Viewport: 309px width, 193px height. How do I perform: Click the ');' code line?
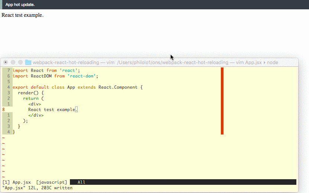pos(25,121)
